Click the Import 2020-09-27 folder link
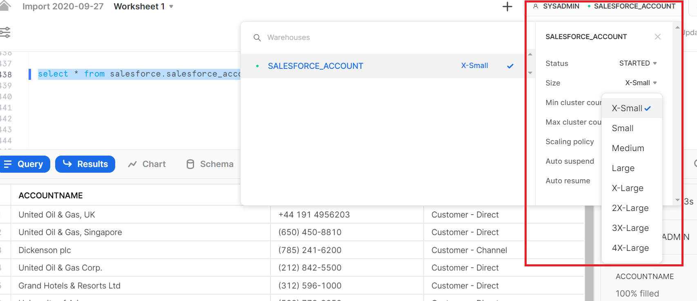This screenshot has width=697, height=301. click(63, 7)
